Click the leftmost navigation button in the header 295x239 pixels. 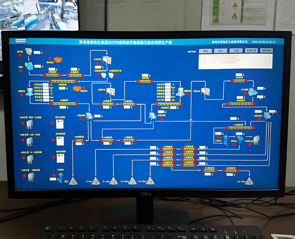(206, 51)
